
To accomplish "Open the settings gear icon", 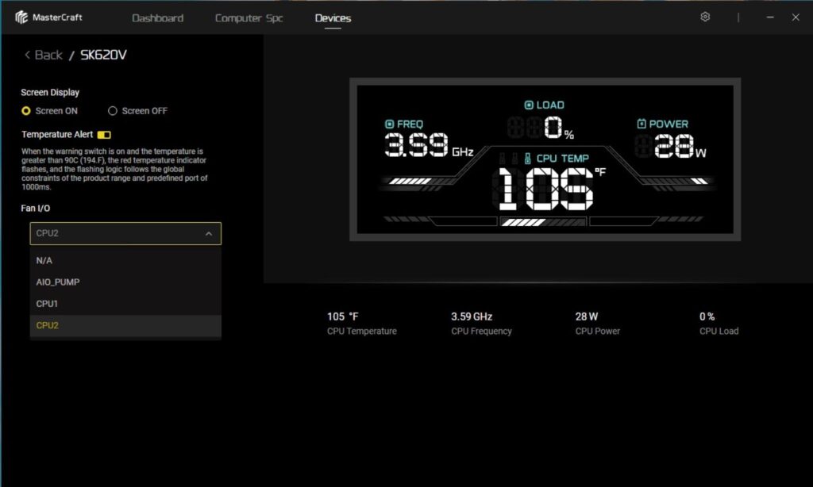I will tap(705, 17).
